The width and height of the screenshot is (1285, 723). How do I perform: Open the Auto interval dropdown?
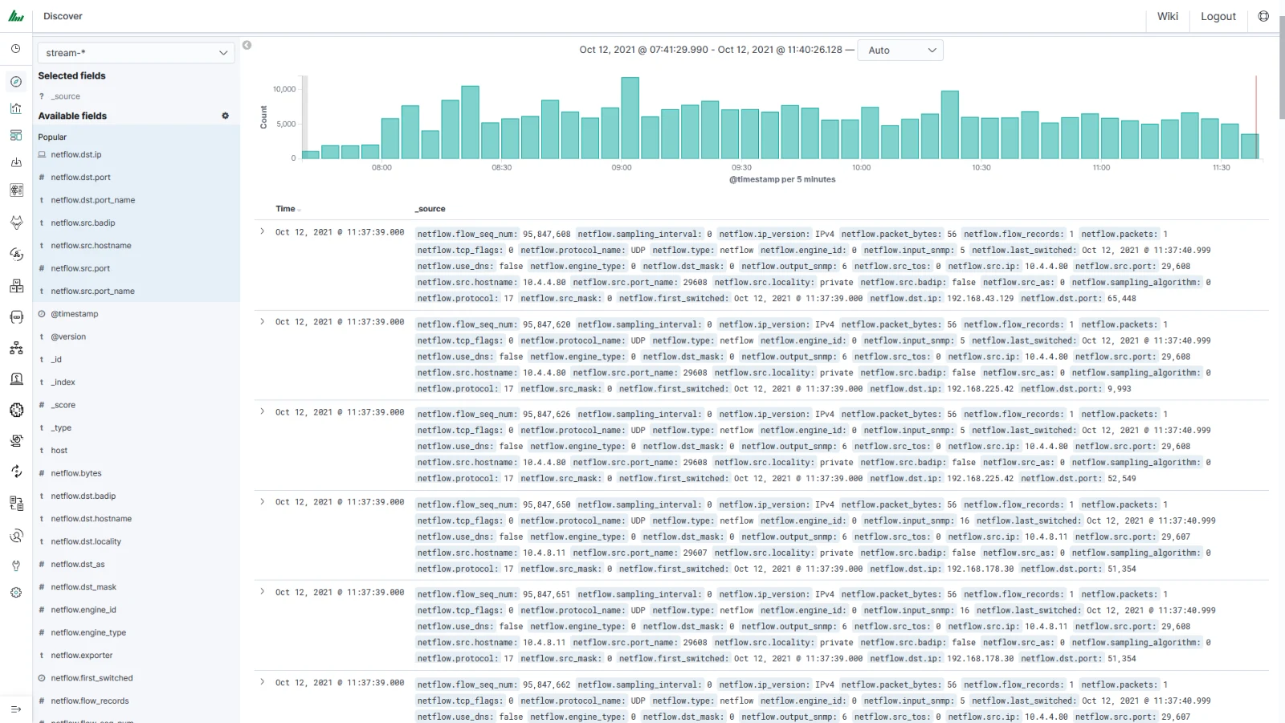900,50
